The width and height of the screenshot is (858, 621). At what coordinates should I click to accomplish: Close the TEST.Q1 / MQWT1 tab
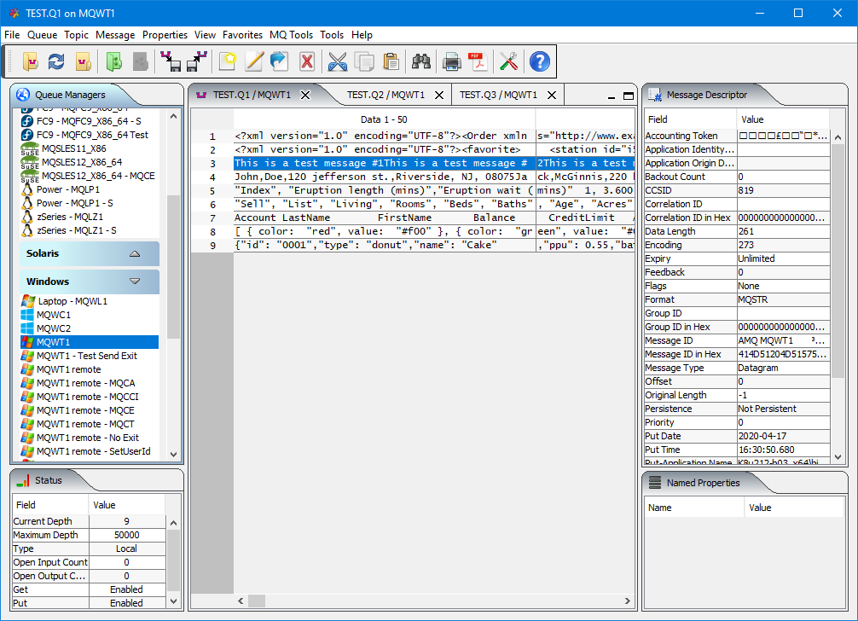point(305,96)
